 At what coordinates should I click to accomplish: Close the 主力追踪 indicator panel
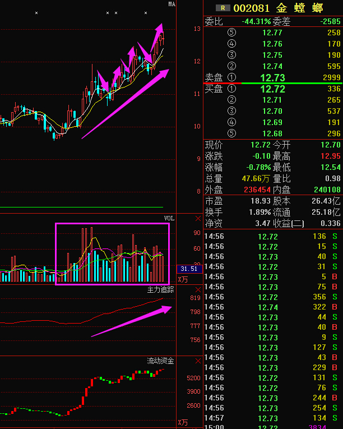[198, 290]
